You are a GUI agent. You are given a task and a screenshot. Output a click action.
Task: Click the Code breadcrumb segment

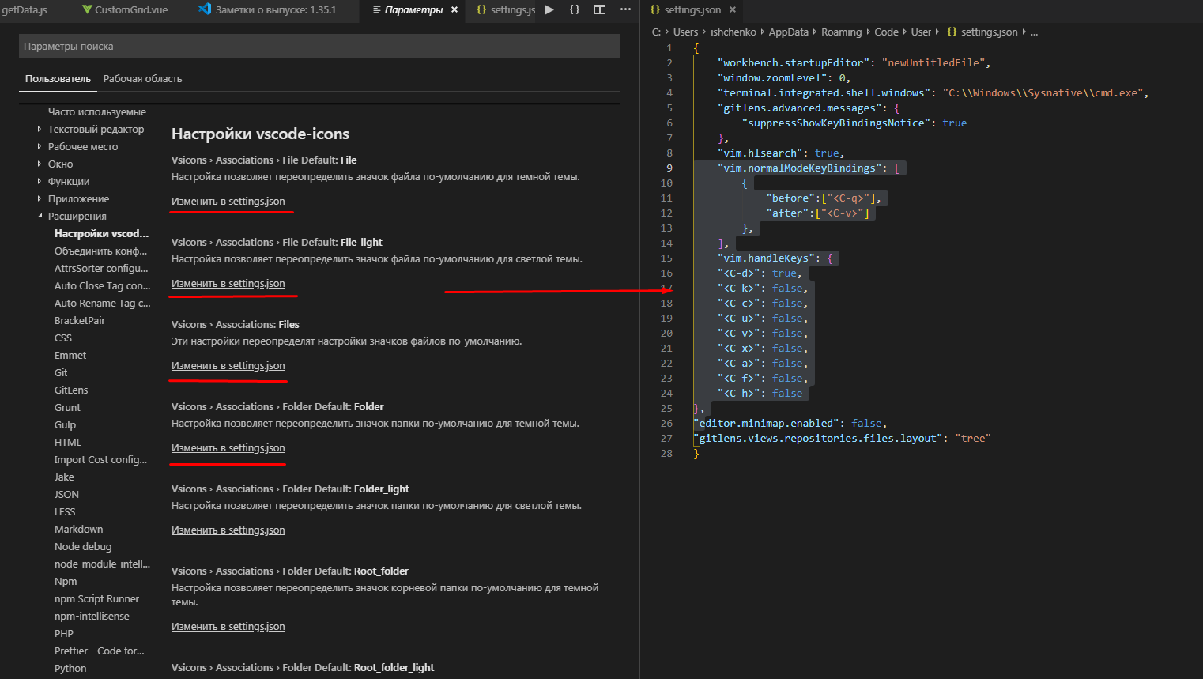[x=886, y=32]
